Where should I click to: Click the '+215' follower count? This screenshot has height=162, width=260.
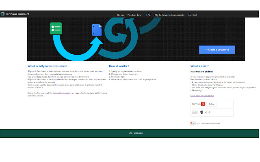[208, 113]
